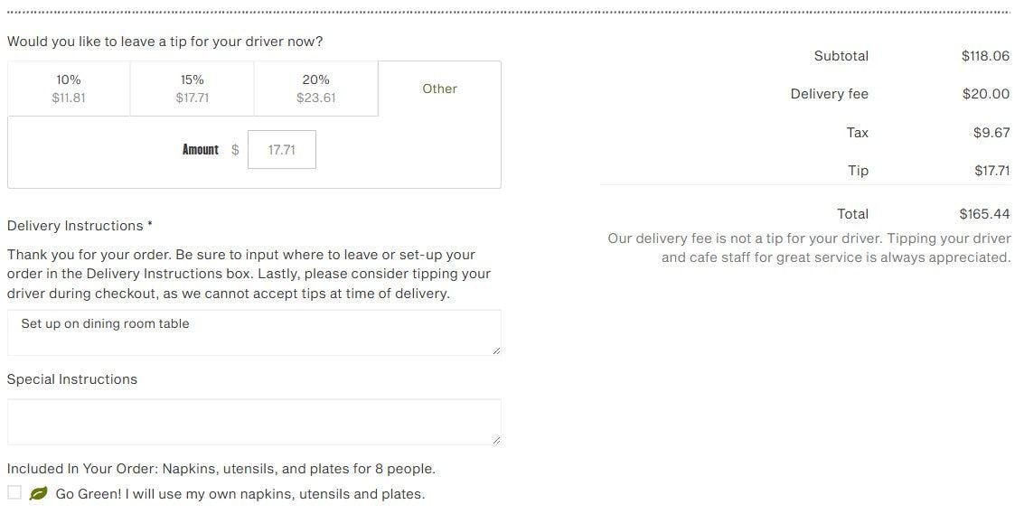Click the green leaf icon
The image size is (1024, 523).
[38, 493]
